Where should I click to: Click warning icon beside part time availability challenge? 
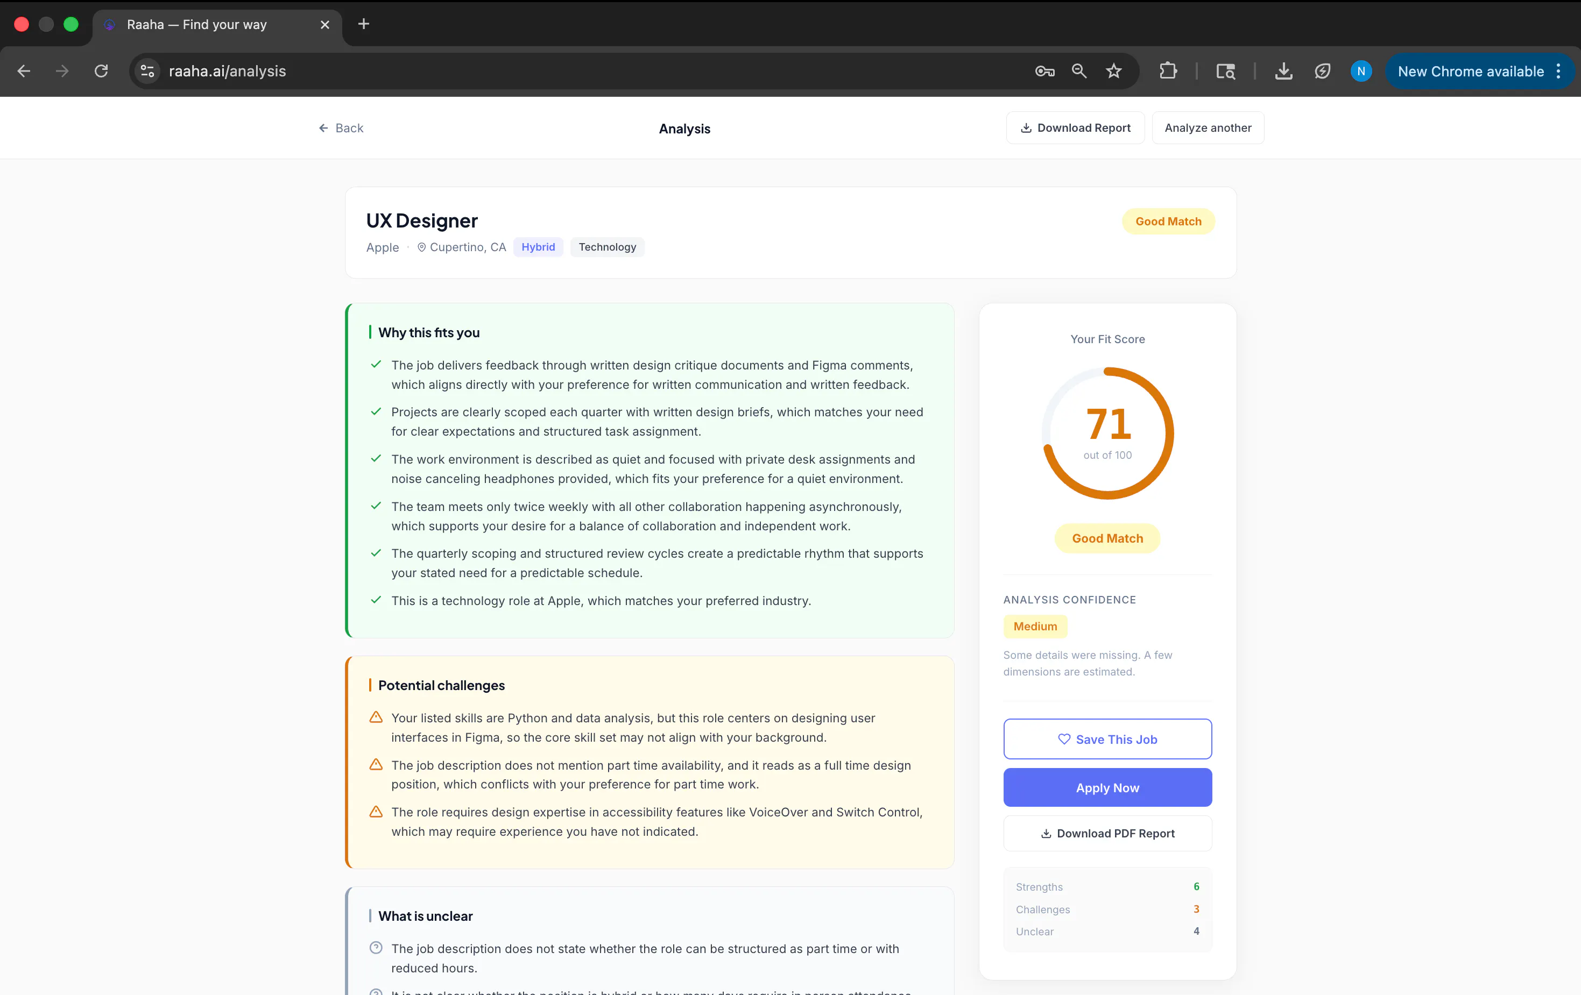(x=376, y=764)
